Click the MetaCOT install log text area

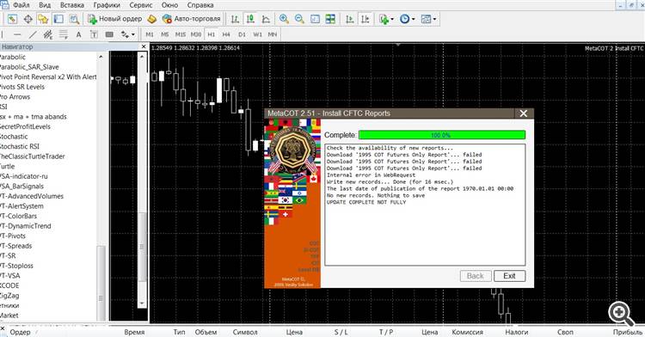[425, 205]
